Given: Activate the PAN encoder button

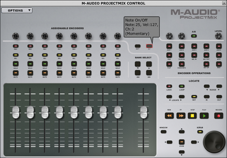Looking at the screenshot, I should click(x=169, y=55).
